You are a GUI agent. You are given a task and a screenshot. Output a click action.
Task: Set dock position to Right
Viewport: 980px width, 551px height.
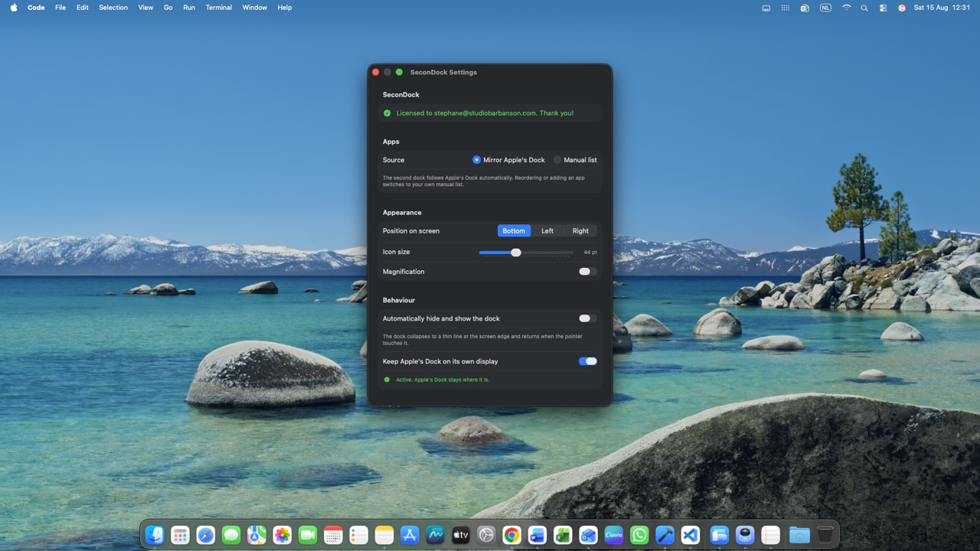coord(581,230)
